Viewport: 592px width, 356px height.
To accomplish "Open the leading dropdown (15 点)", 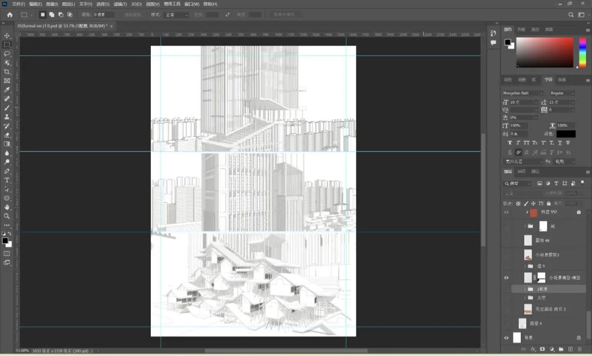I will pyautogui.click(x=572, y=103).
